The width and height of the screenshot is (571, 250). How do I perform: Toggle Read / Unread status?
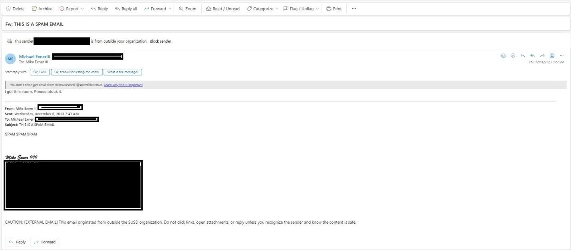pyautogui.click(x=223, y=9)
